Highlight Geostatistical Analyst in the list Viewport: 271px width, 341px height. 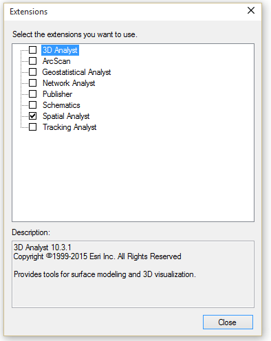click(x=76, y=72)
